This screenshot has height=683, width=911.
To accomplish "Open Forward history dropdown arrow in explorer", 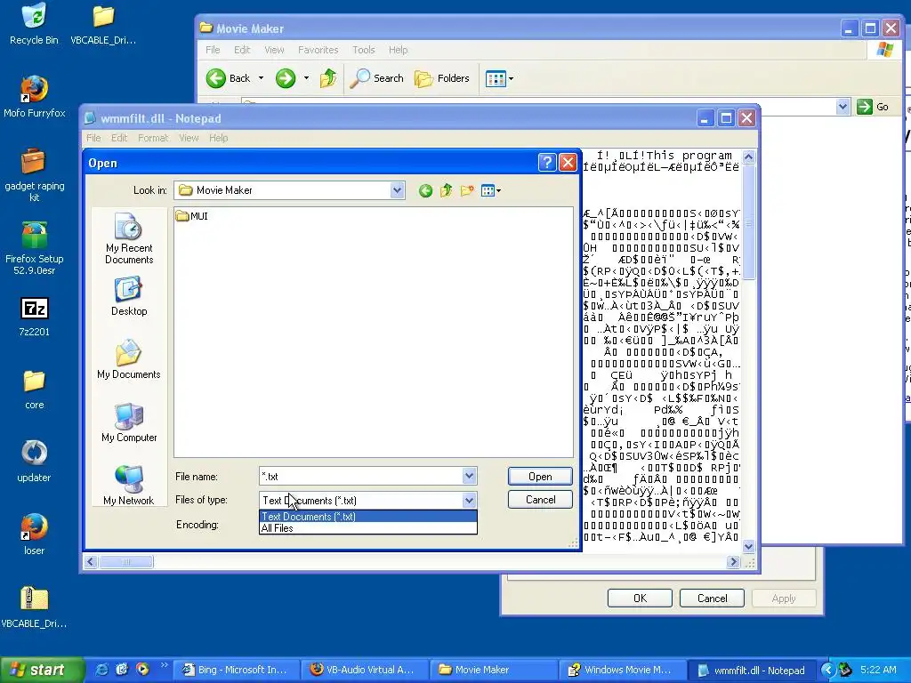I will point(306,78).
